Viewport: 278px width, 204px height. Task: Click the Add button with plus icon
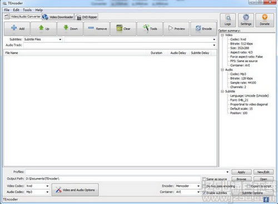[17, 28]
